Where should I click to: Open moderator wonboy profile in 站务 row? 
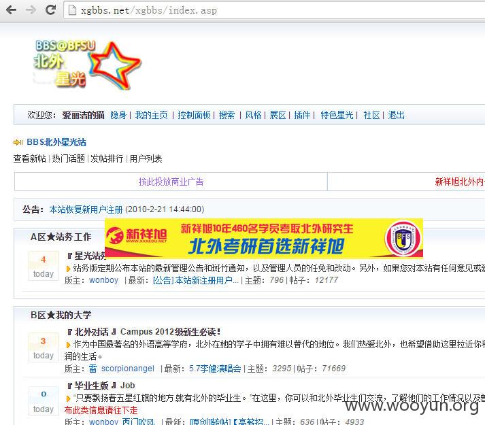(103, 280)
